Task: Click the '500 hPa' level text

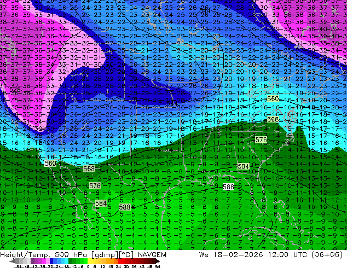Action: coord(71,255)
